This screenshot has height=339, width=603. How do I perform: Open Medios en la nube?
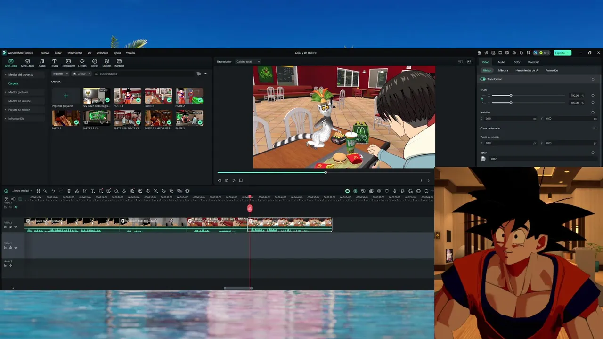pos(19,101)
